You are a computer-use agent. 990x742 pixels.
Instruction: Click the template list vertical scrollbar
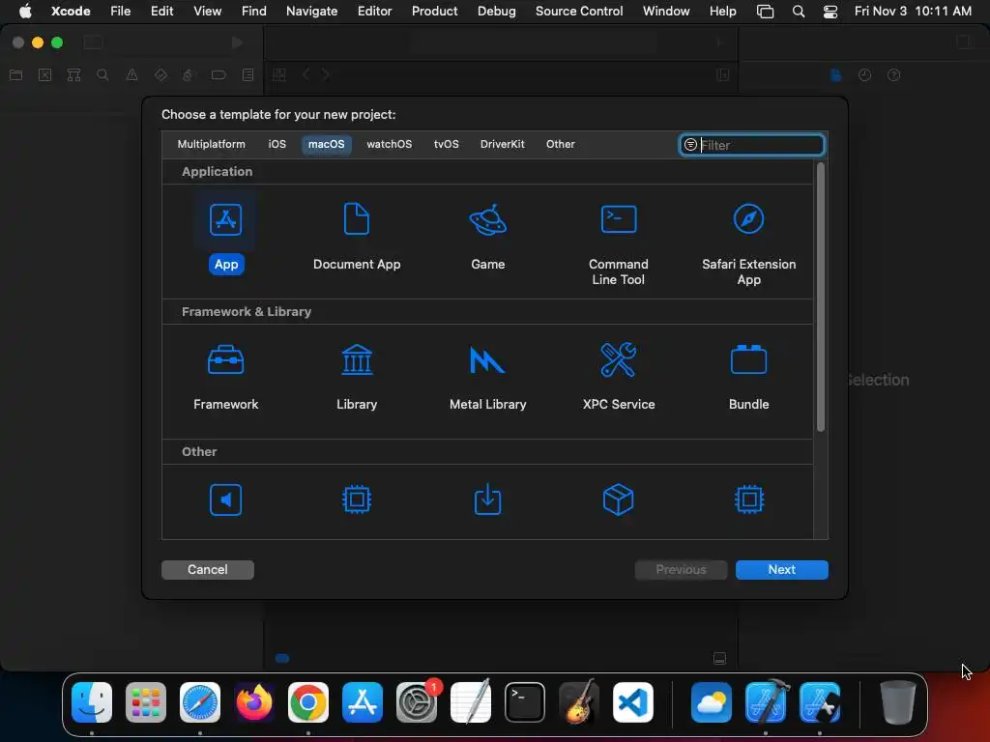pyautogui.click(x=820, y=298)
